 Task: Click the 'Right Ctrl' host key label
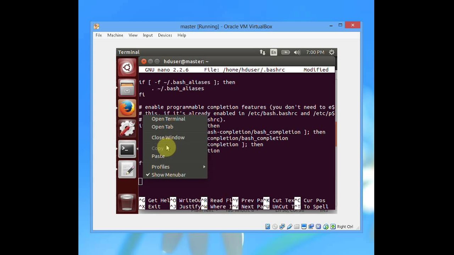tap(345, 227)
